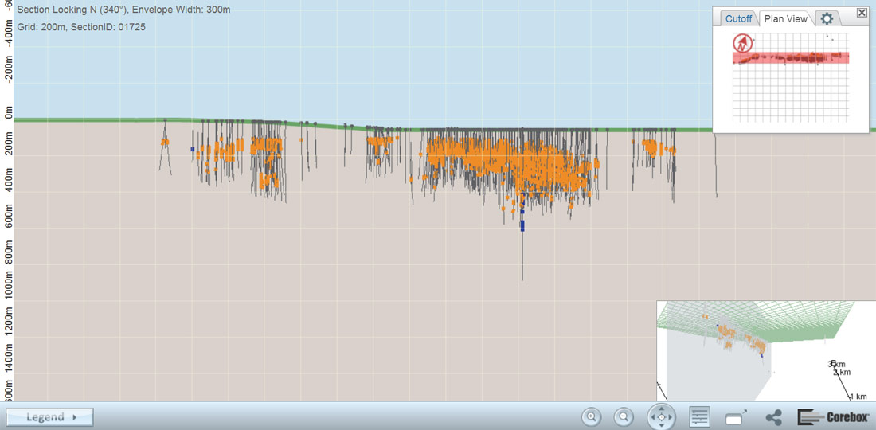Click the pan navigation control
The width and height of the screenshot is (876, 430).
(x=661, y=416)
